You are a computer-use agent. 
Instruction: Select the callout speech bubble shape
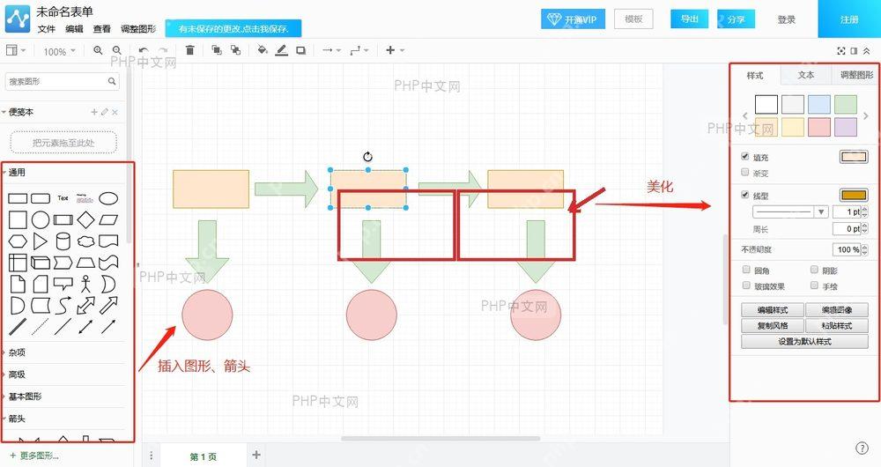(63, 284)
